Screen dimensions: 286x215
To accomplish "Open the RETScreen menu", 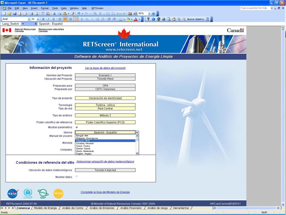I will pyautogui.click(x=97, y=8).
